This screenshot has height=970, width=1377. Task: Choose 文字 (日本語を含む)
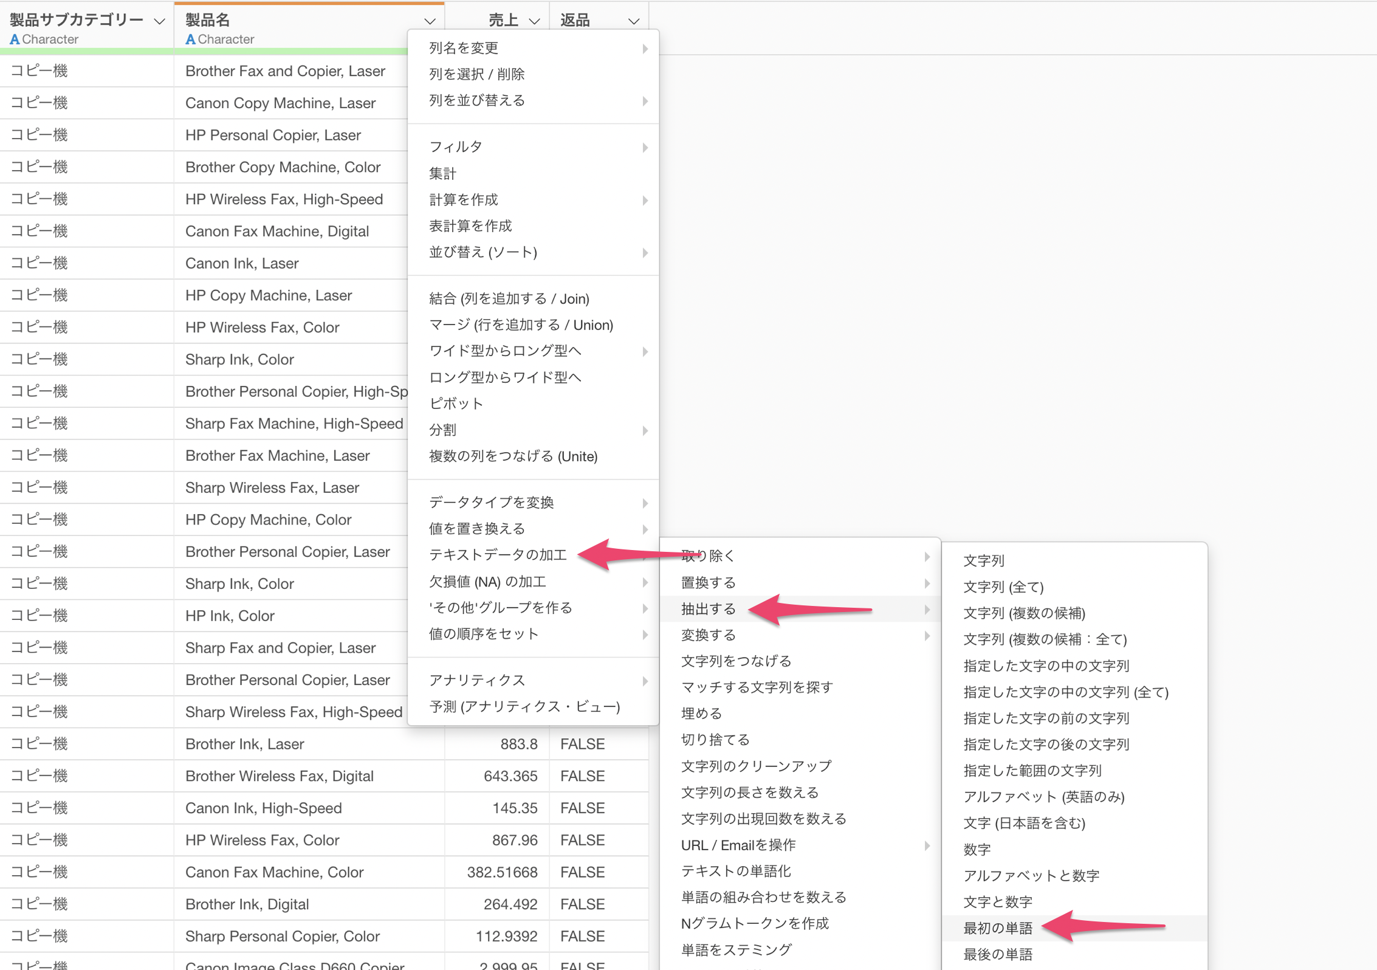pyautogui.click(x=1074, y=824)
